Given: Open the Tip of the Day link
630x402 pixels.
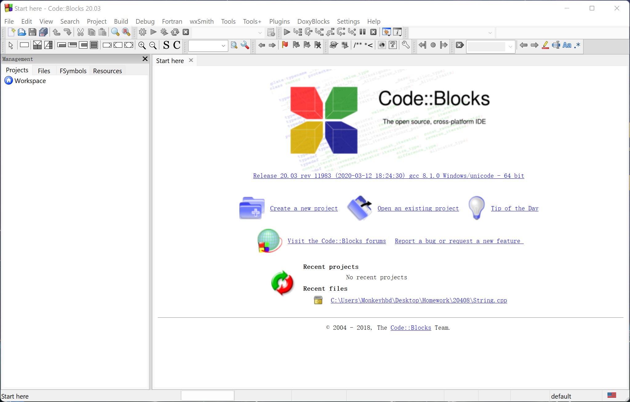Looking at the screenshot, I should pos(514,208).
